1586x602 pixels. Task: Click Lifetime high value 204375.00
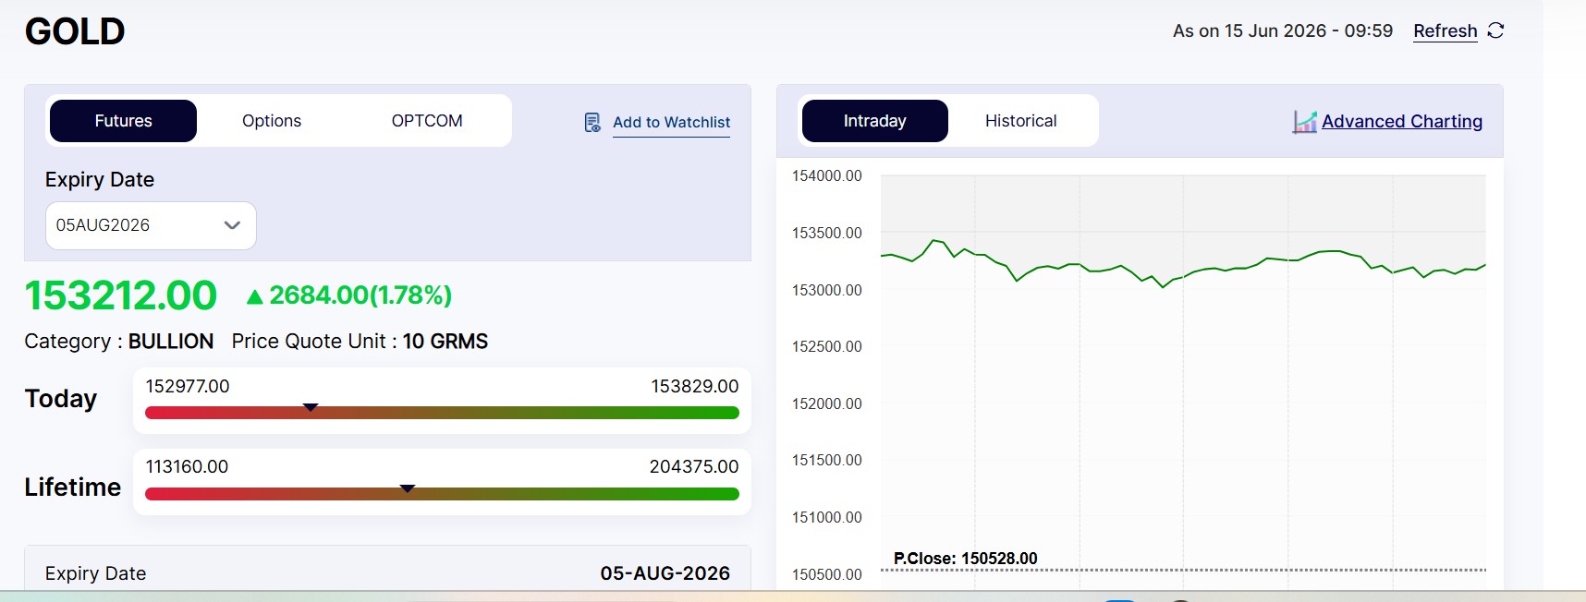(x=694, y=466)
